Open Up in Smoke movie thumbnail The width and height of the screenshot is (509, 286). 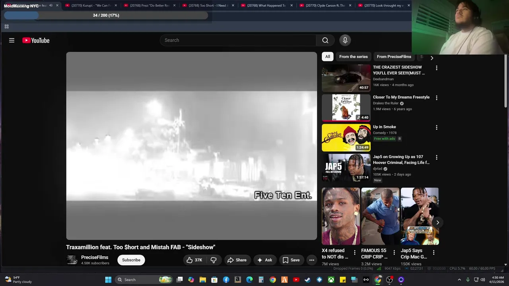[346, 137]
